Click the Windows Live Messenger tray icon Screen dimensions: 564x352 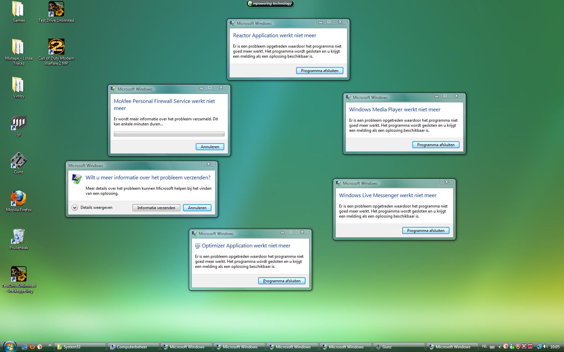512,347
